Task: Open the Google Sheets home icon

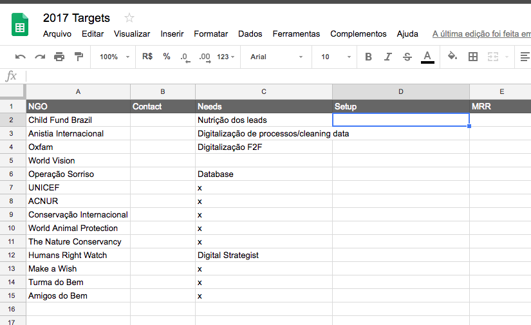Action: pos(21,26)
